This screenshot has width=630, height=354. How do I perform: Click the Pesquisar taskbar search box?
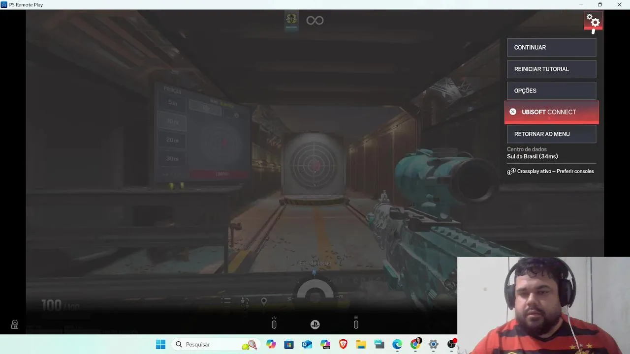217,345
